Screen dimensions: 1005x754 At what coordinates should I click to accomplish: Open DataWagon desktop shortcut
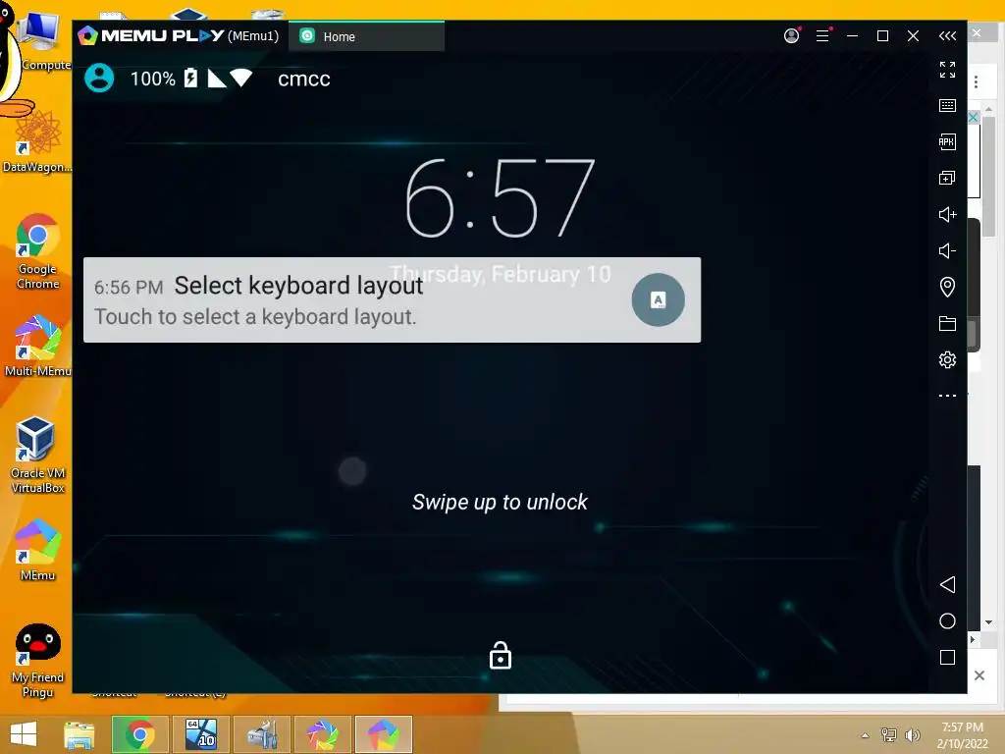(37, 141)
